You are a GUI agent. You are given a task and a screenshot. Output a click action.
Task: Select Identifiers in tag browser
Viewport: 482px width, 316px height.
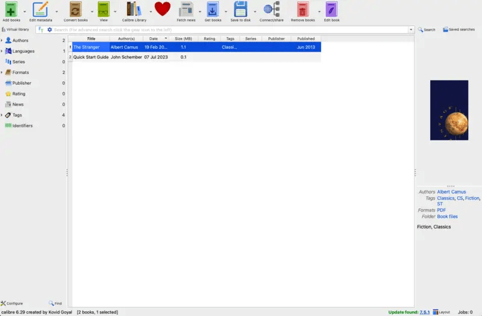pos(22,126)
